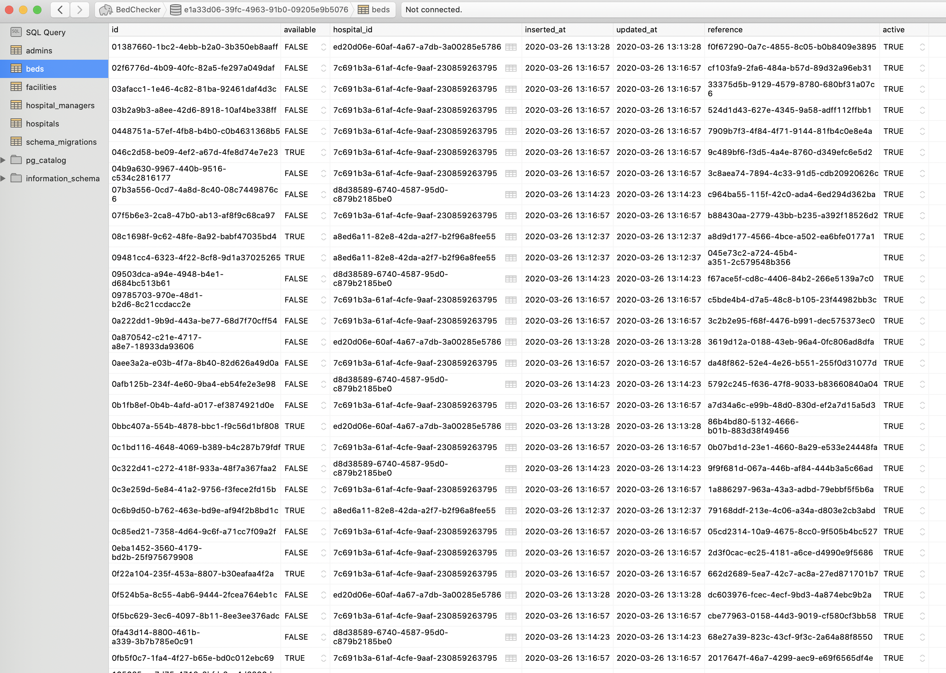Expand the information_schema folder
This screenshot has width=946, height=673.
click(x=3, y=178)
